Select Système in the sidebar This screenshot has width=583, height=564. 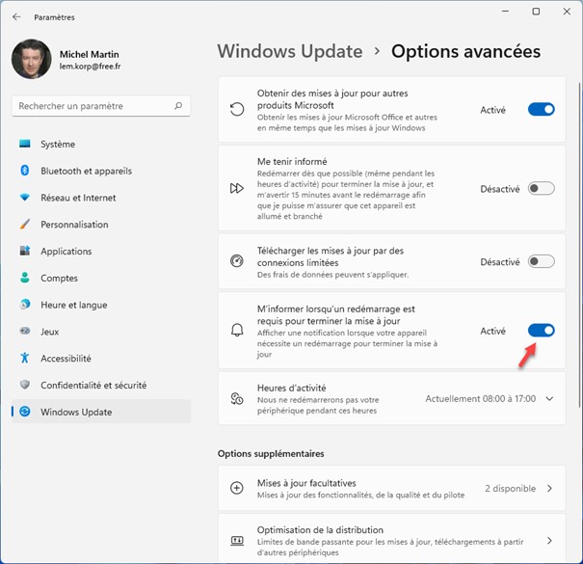58,144
